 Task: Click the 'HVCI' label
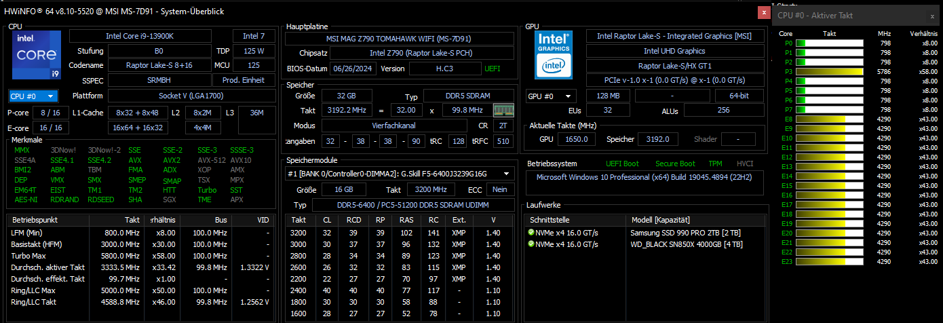pyautogui.click(x=745, y=164)
